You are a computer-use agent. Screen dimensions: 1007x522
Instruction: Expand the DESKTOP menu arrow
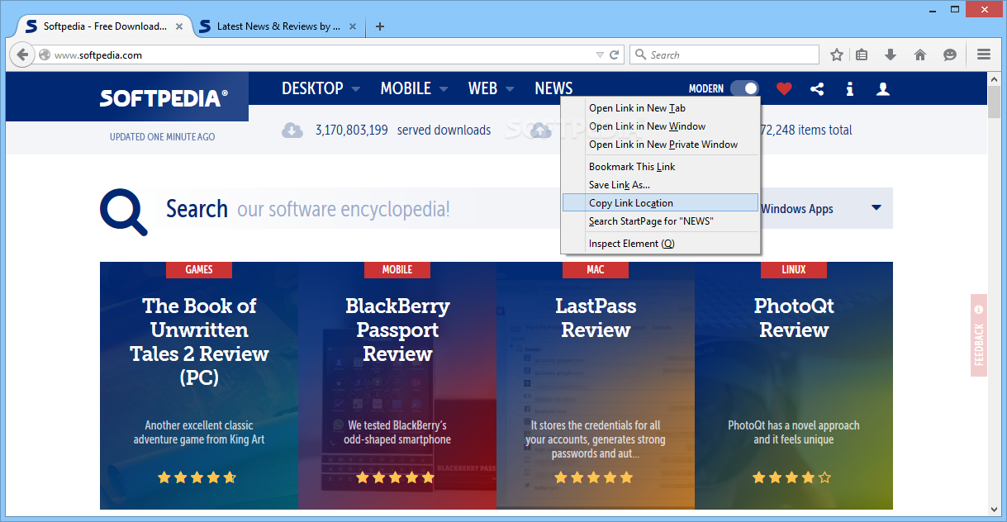(x=355, y=89)
